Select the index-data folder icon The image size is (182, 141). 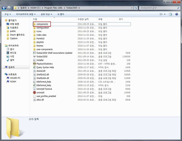point(34,35)
